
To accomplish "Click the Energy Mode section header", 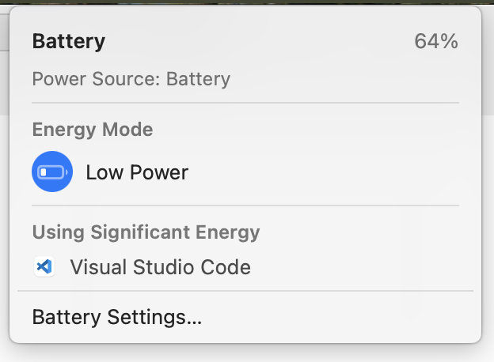I will point(93,130).
